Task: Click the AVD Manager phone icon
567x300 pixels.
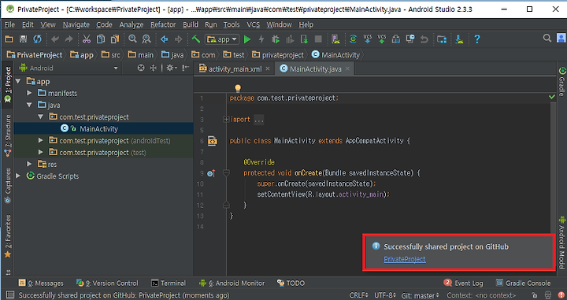Action: (335, 39)
